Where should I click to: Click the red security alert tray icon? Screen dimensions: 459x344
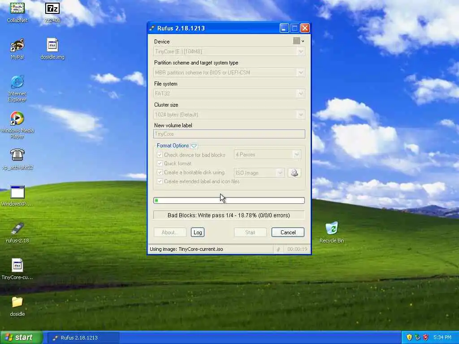click(426, 337)
